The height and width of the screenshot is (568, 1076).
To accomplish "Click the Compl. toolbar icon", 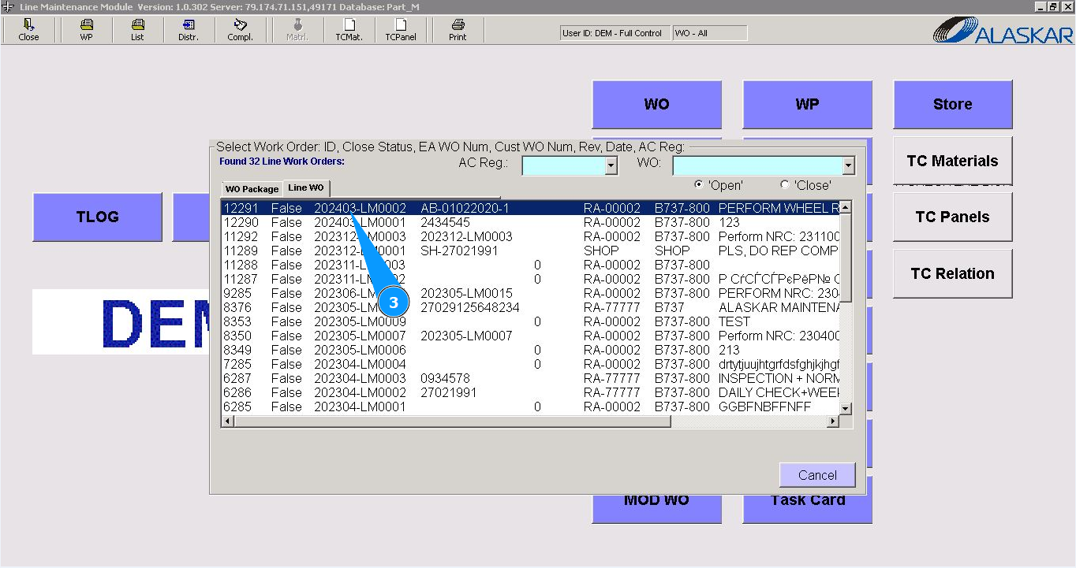I will pos(240,30).
